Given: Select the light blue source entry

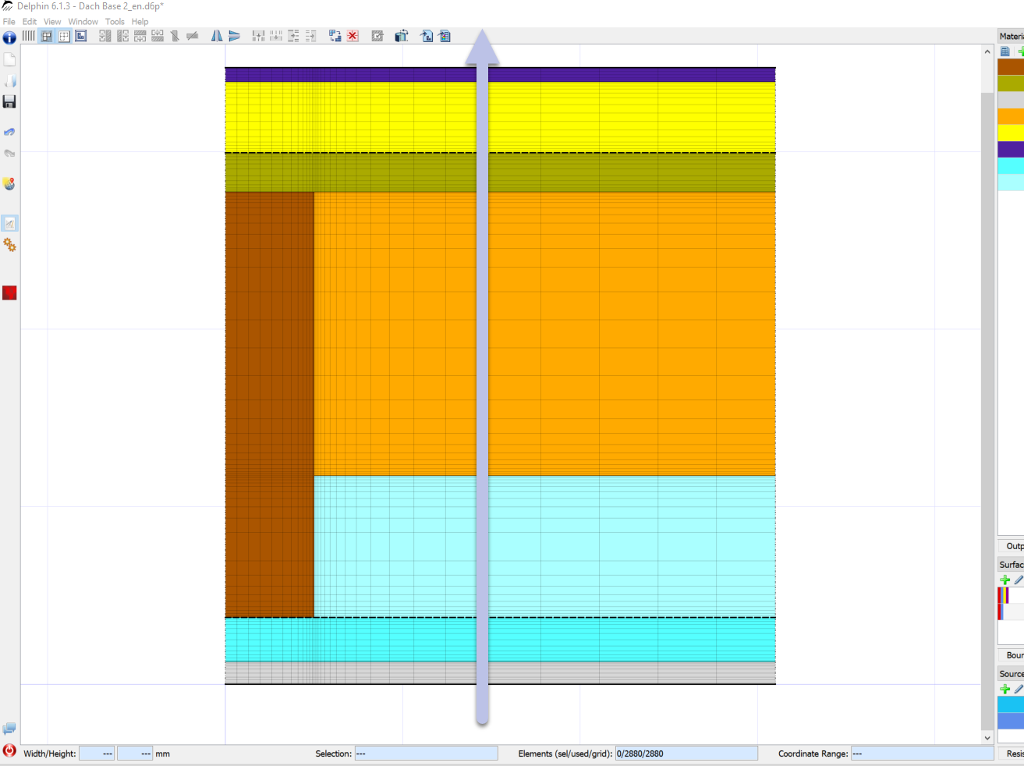Looking at the screenshot, I should click(x=1011, y=704).
